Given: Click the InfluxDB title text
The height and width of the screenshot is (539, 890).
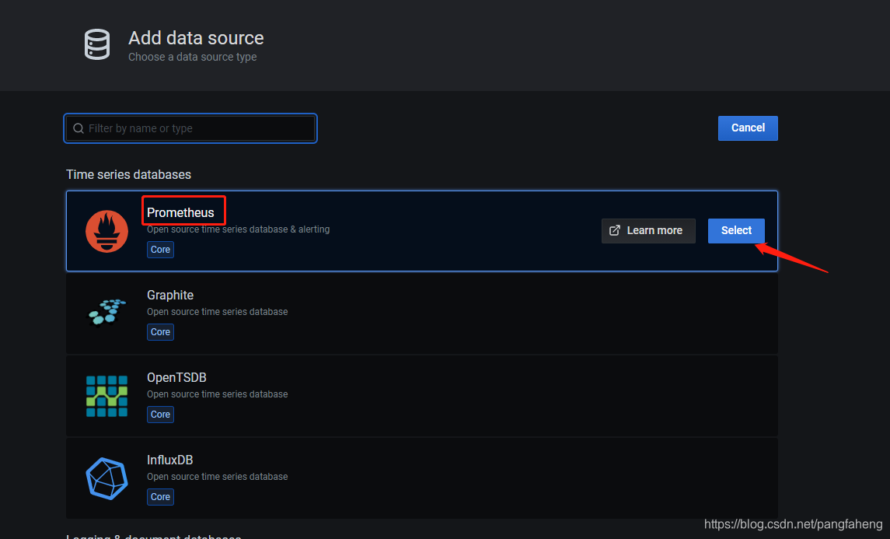Looking at the screenshot, I should coord(169,460).
